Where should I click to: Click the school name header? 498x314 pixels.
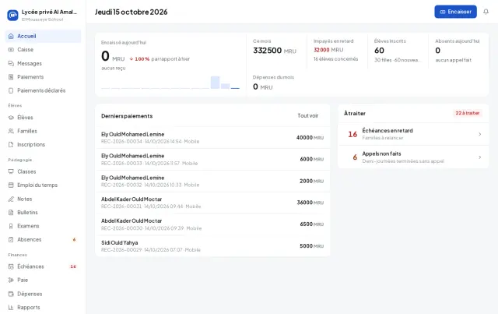(x=49, y=12)
